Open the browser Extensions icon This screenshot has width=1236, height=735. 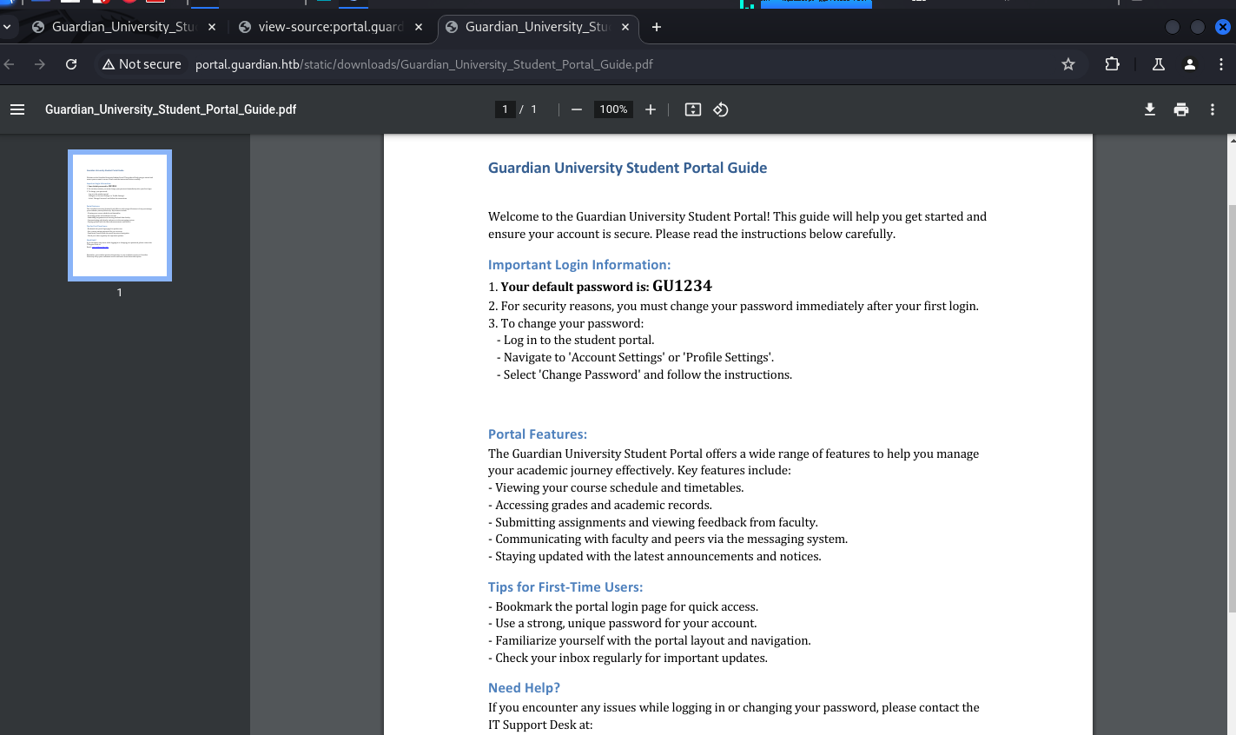1112,64
